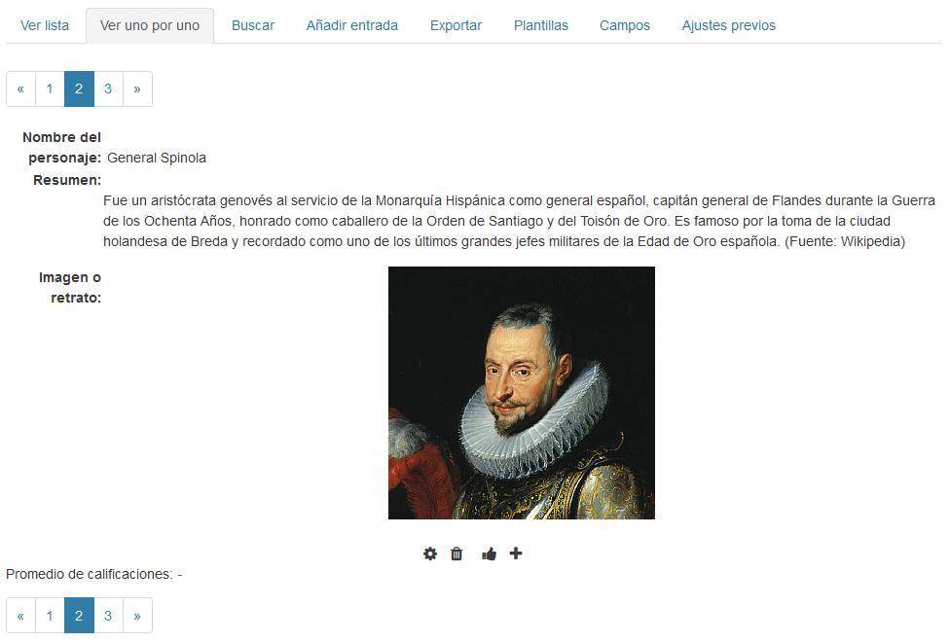Click previous page arrow in top pagination

point(20,89)
